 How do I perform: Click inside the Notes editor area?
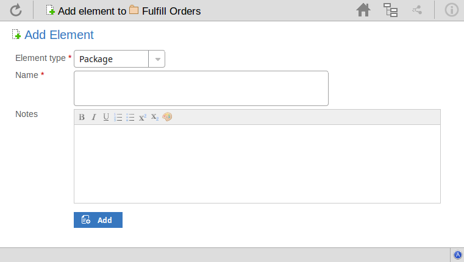pos(257,163)
